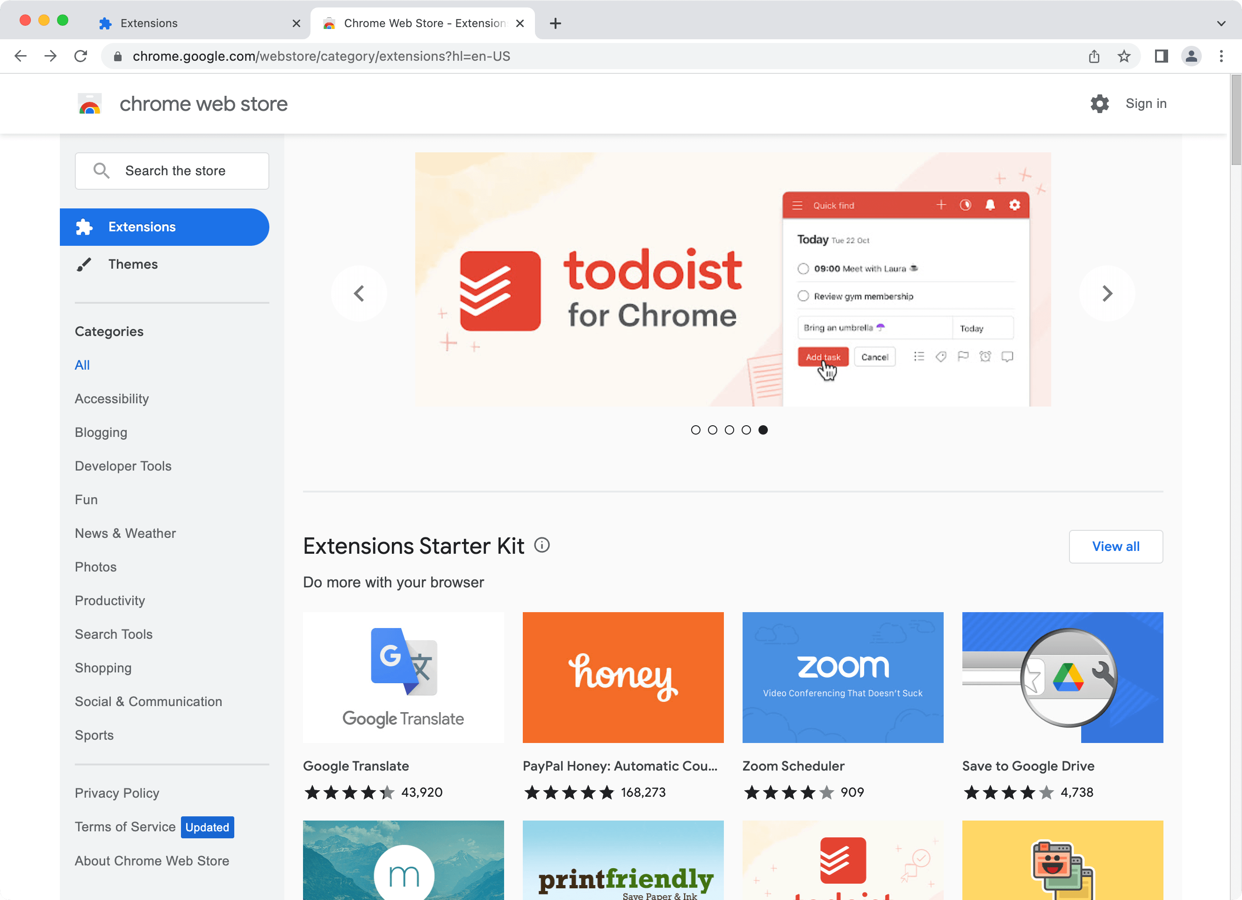Click the Chrome Web Store settings gear icon
Viewport: 1242px width, 900px height.
coord(1099,103)
